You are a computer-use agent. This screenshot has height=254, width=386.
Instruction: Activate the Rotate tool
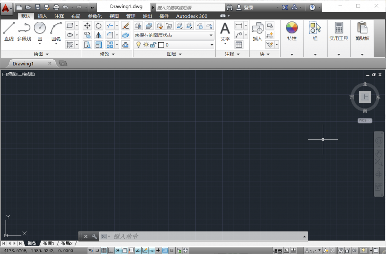pos(98,26)
